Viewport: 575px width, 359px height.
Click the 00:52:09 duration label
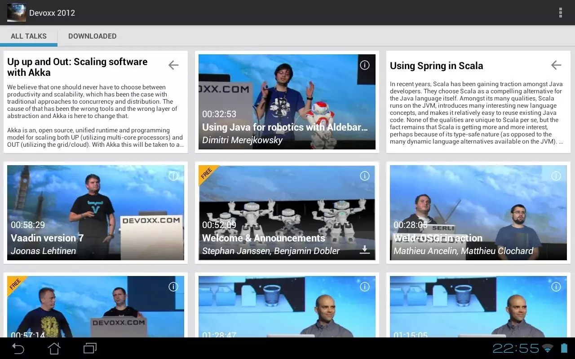(x=219, y=225)
